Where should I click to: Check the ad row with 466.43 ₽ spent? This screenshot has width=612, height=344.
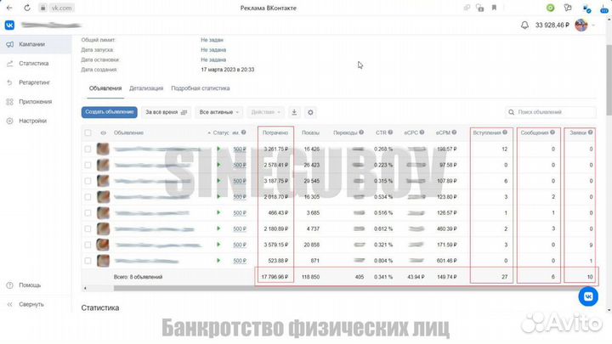88,213
